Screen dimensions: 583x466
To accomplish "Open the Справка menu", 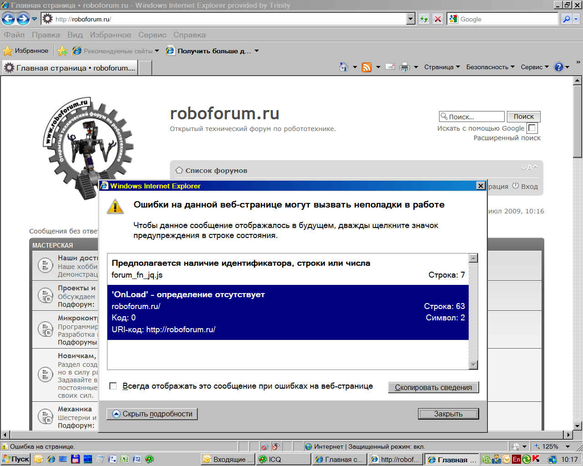I will point(189,35).
